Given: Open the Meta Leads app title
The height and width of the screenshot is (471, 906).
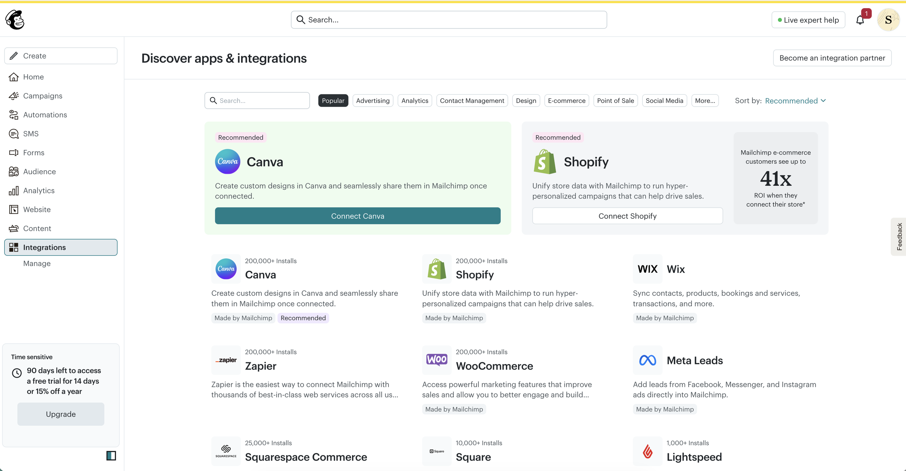Looking at the screenshot, I should coord(694,360).
